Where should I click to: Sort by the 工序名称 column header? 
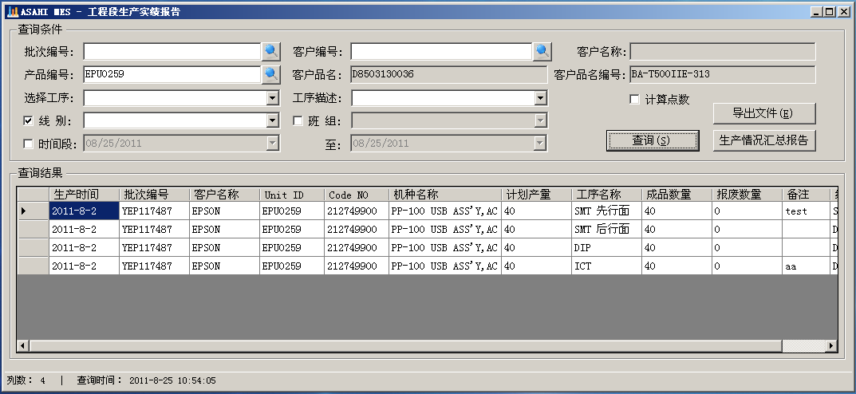606,195
